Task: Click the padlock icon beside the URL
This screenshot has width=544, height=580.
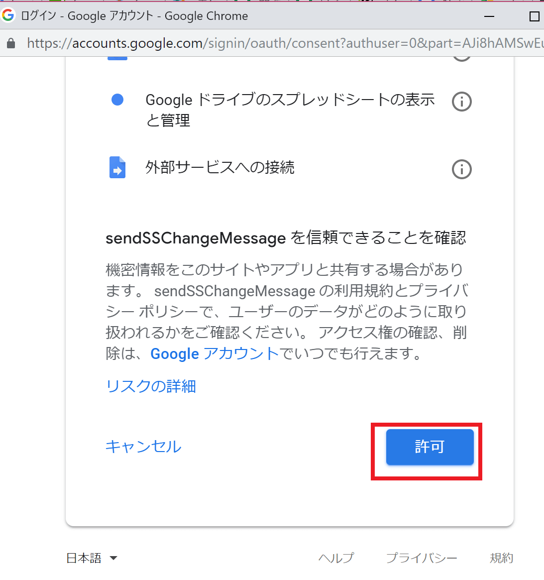Action: click(x=11, y=43)
